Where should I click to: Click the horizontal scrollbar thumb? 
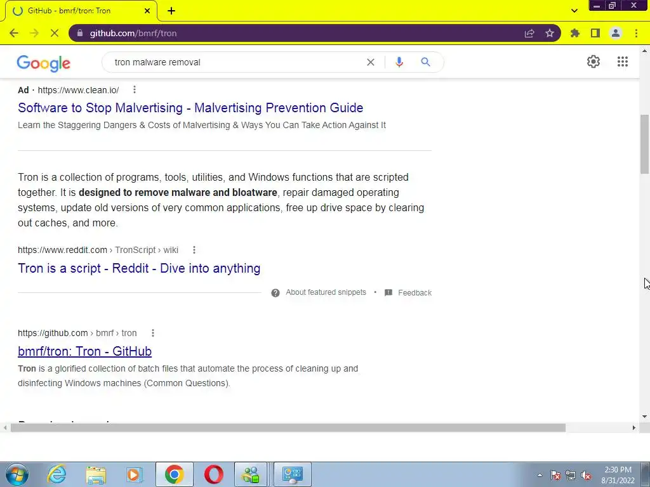point(288,428)
